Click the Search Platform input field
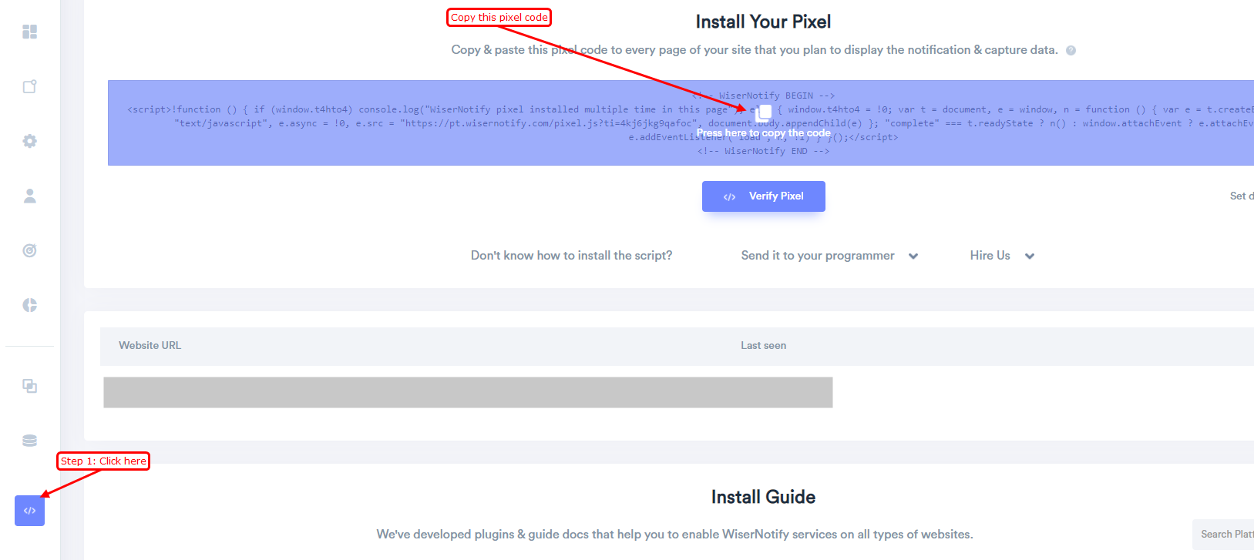This screenshot has width=1254, height=560. 1223,534
